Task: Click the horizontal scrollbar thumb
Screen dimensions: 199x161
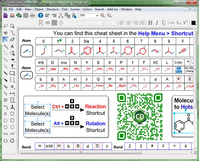Action: click(x=81, y=152)
